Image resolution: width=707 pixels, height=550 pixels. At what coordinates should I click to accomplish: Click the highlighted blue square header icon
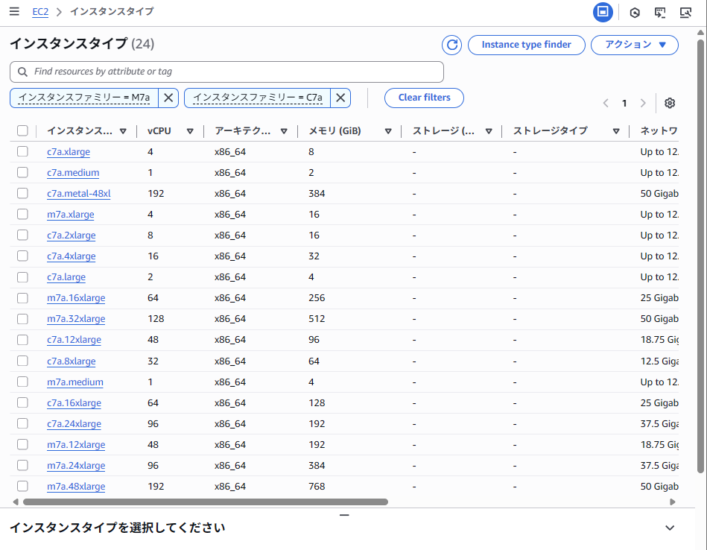point(603,12)
